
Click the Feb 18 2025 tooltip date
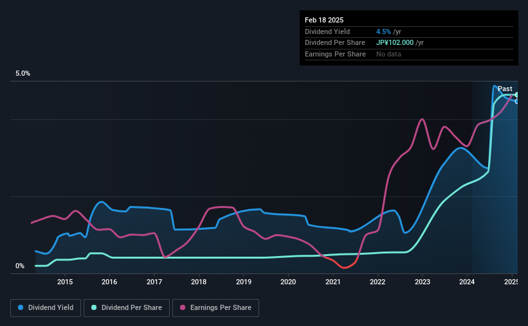pos(324,20)
